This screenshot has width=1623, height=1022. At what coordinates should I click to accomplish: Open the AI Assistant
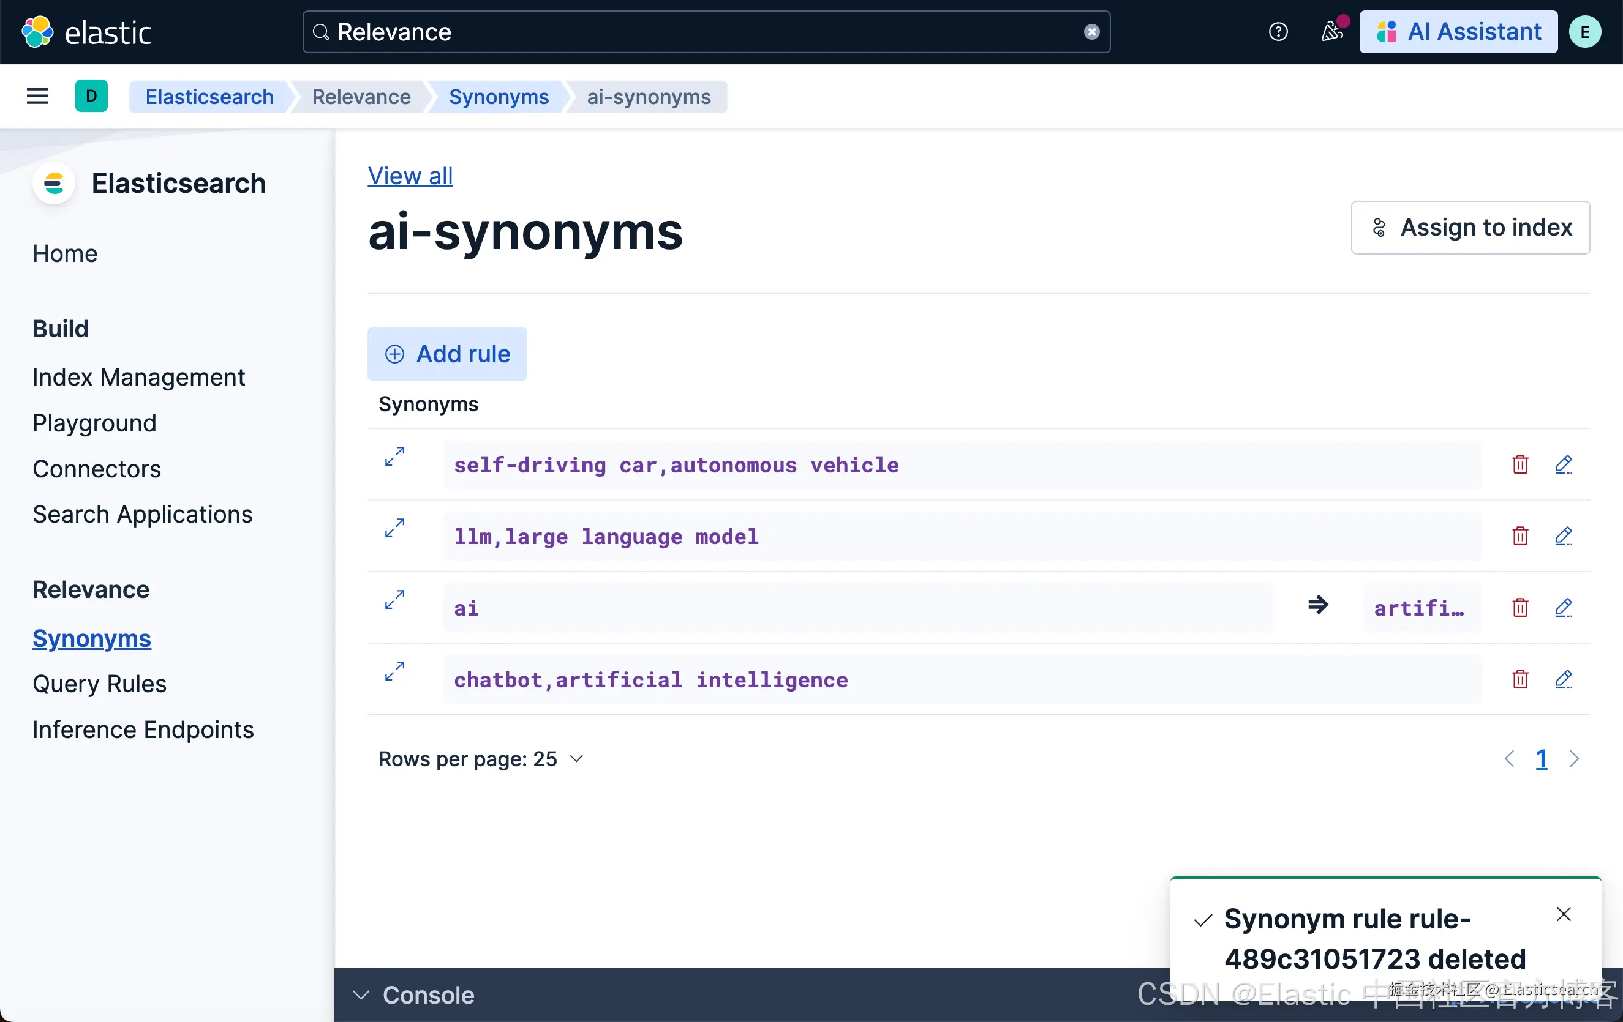(x=1458, y=32)
